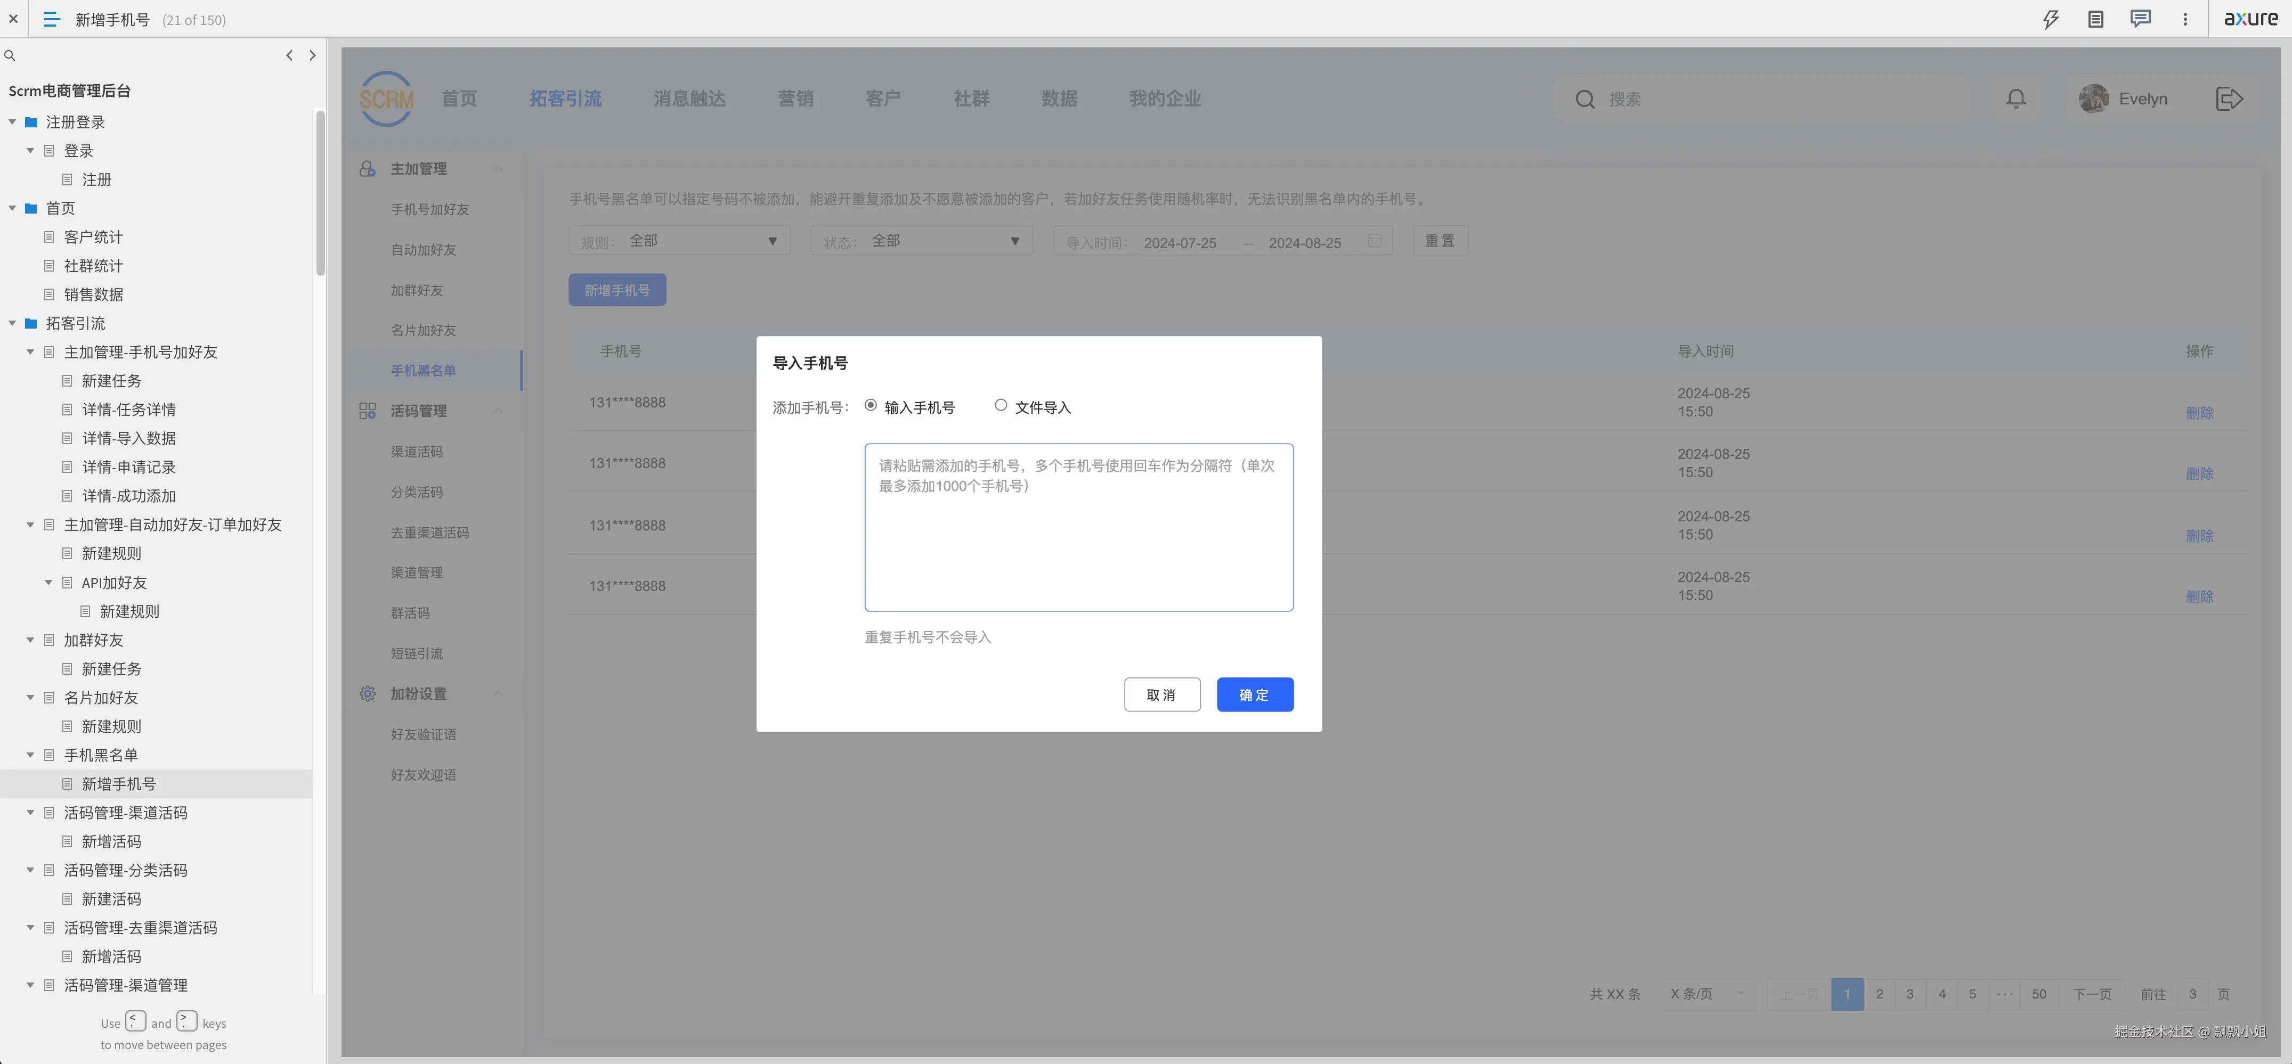The image size is (2292, 1064).
Task: Click the 加粉设置 gear icon
Action: [368, 694]
